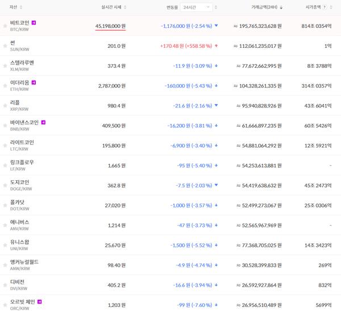
Task: Click the 시가총액 help question icon
Action: pyautogui.click(x=325, y=7)
